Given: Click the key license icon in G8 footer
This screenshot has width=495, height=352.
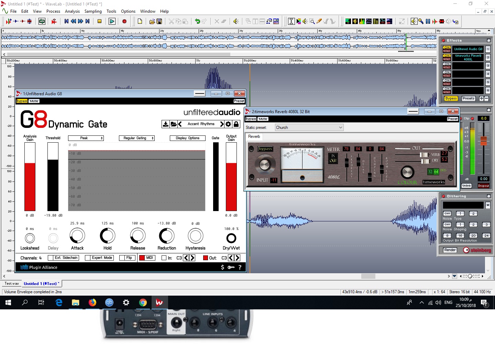Looking at the screenshot, I should click(x=231, y=267).
